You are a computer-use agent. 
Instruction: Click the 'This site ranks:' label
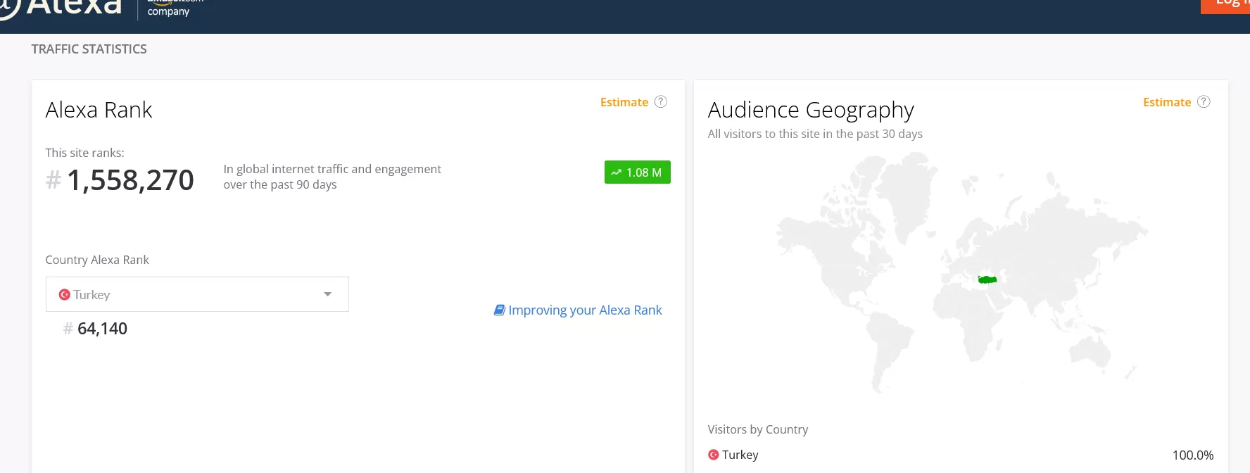click(x=85, y=153)
